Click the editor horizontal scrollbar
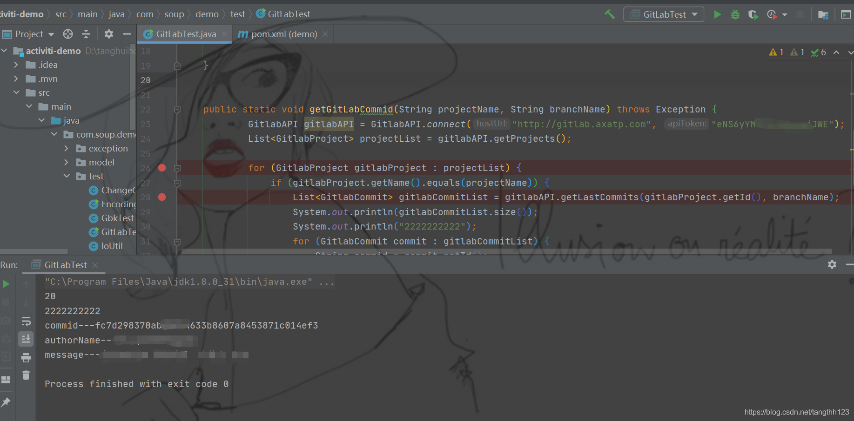The image size is (854, 421). pos(506,251)
